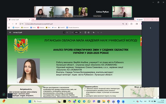Zoom in the PDF with plus button

[x=81, y=32]
